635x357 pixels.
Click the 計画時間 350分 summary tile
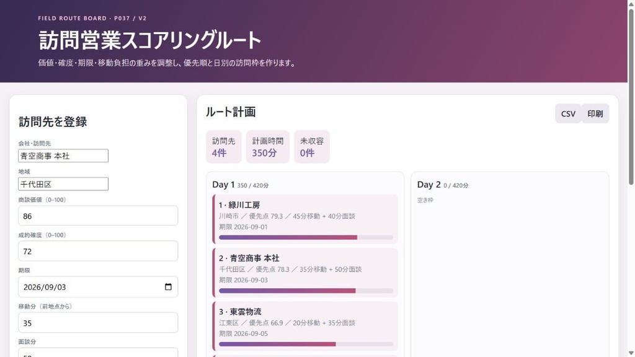click(x=268, y=147)
